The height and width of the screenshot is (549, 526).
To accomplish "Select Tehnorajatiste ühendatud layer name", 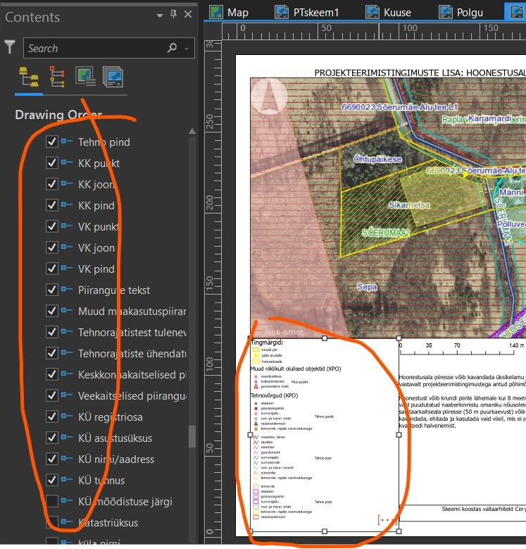I will coord(132,354).
